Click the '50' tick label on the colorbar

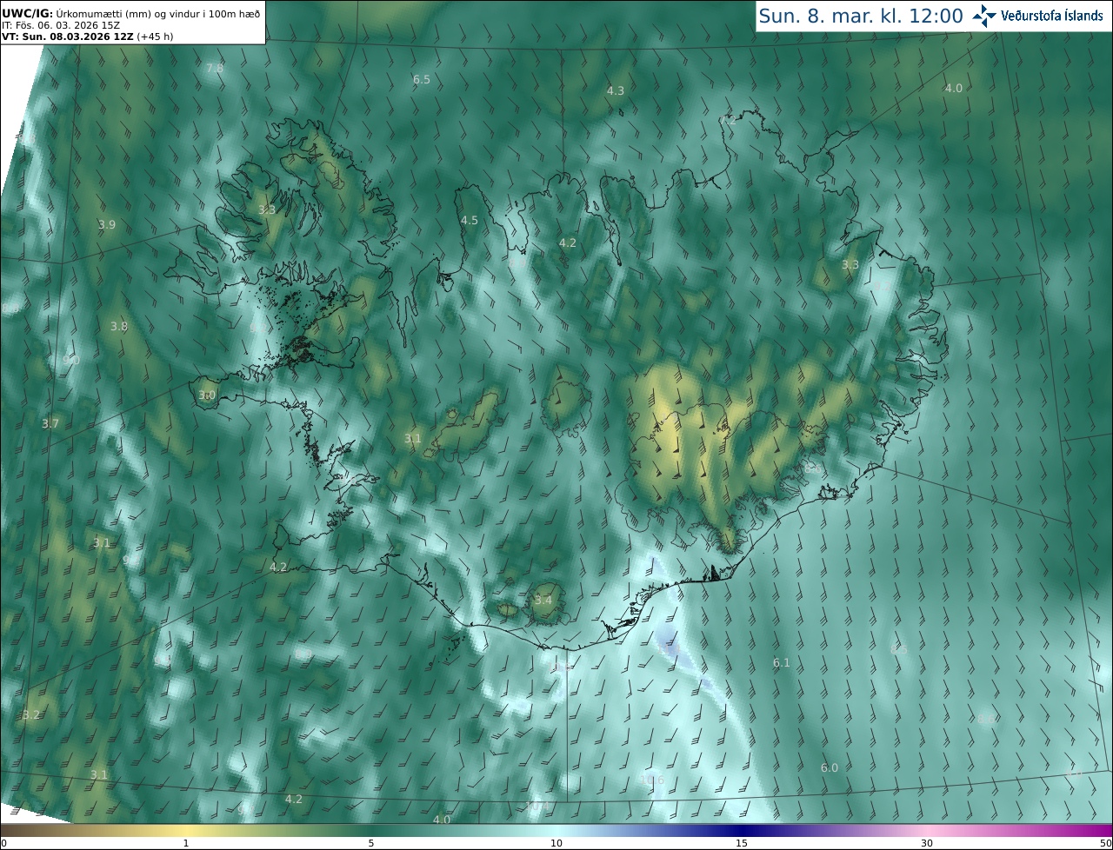coord(1105,843)
